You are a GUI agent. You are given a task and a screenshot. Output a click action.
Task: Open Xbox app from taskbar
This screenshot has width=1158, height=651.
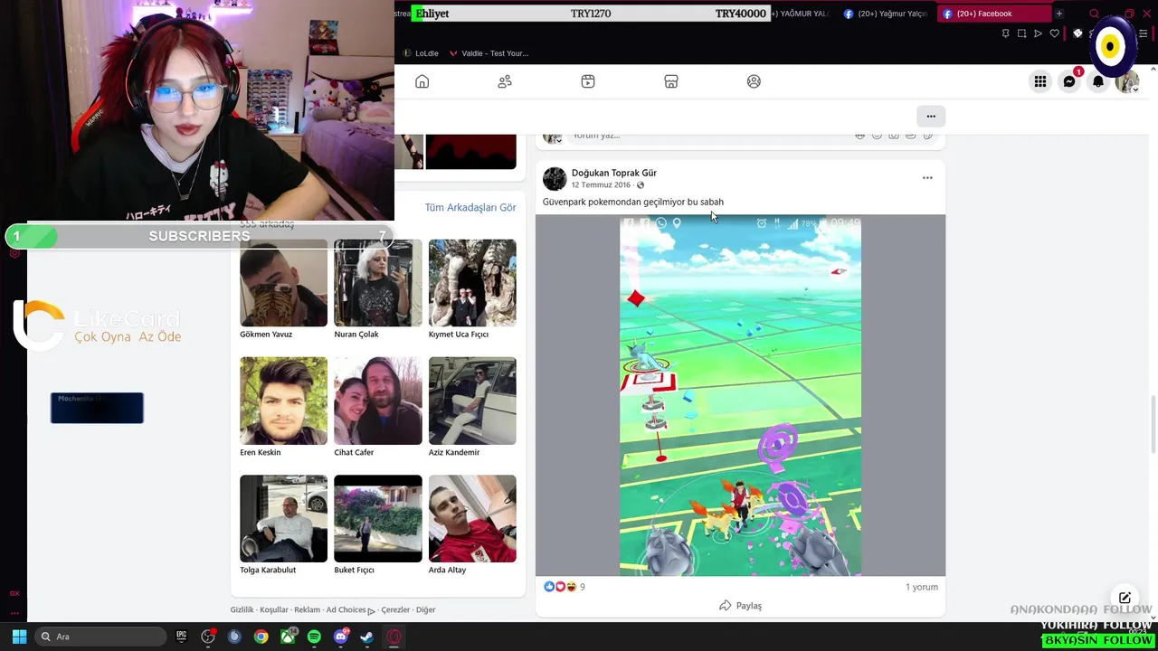point(288,637)
